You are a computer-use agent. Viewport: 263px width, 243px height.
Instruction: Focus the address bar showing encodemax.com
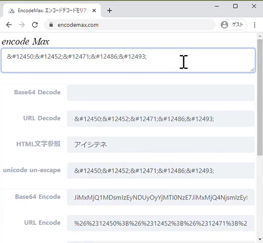129,25
